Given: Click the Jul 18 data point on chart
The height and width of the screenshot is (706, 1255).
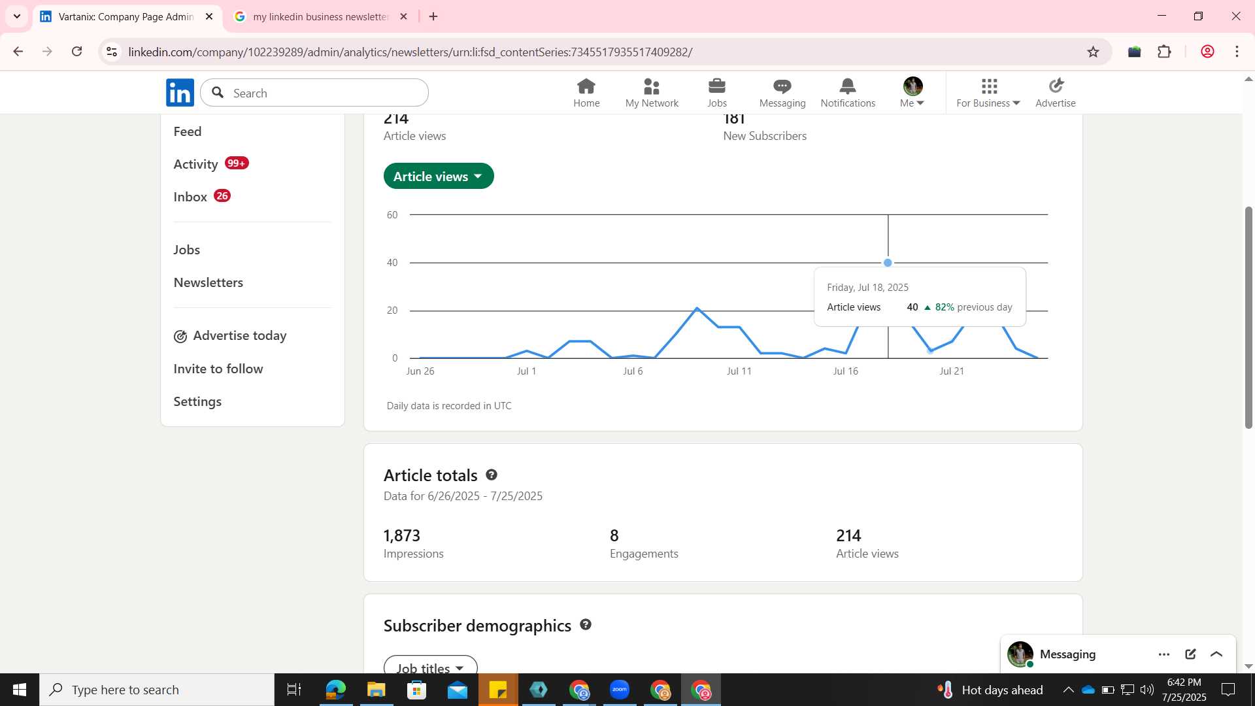Looking at the screenshot, I should [x=888, y=263].
